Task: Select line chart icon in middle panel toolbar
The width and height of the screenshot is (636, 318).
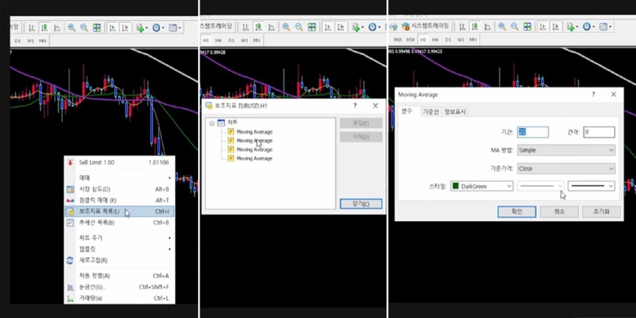Action: [x=271, y=27]
